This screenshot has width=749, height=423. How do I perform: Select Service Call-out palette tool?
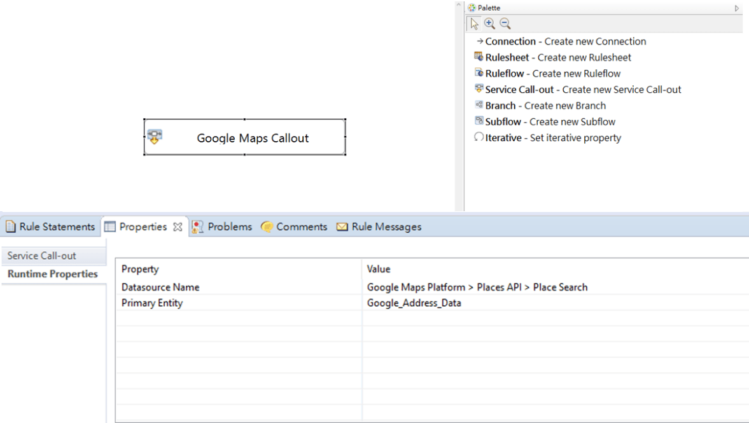(x=577, y=90)
